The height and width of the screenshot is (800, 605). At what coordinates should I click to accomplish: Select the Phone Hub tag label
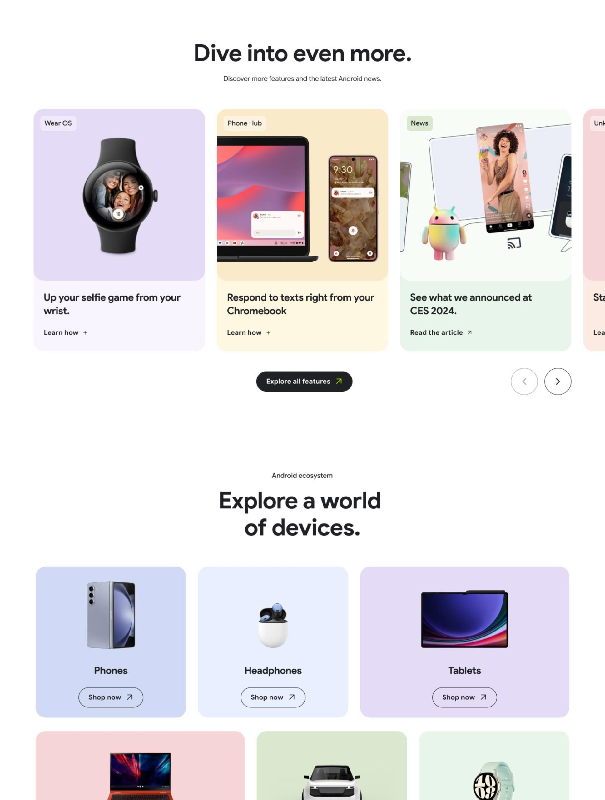245,123
